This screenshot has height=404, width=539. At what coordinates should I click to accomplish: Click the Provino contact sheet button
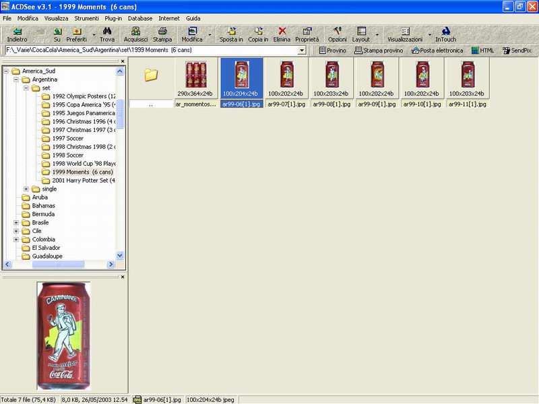[x=332, y=50]
